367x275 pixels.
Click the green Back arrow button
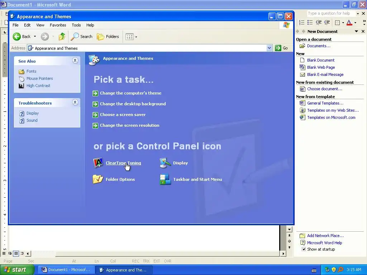coord(17,37)
